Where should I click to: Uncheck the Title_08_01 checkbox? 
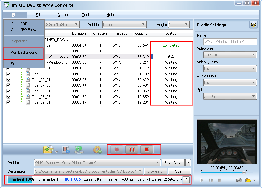pos(8,91)
